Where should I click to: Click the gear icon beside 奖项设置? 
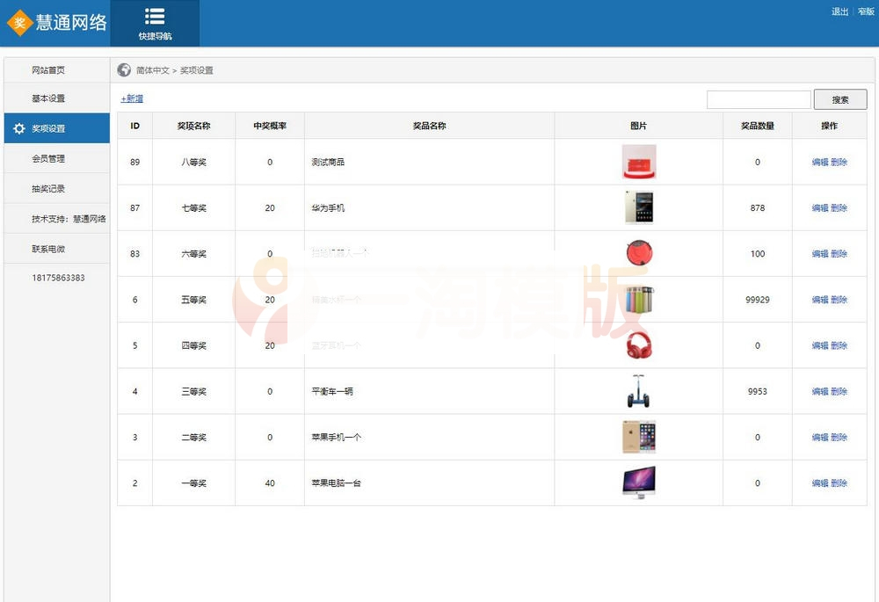click(x=19, y=127)
